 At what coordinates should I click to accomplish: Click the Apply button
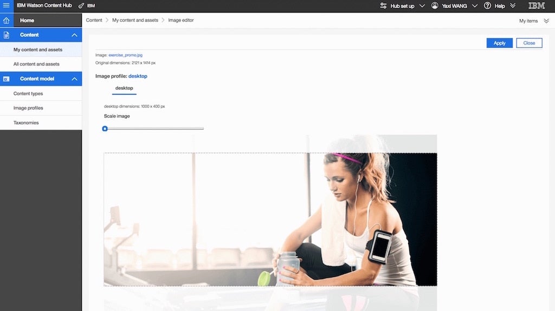(x=499, y=43)
